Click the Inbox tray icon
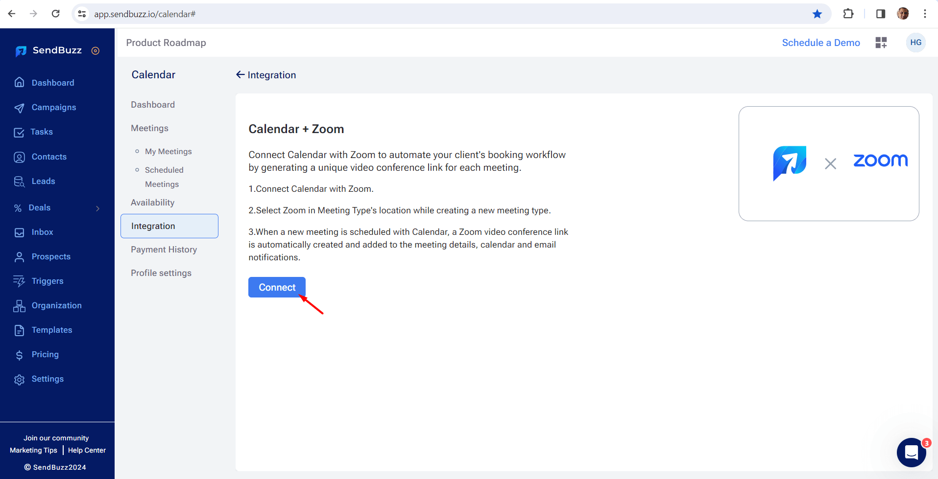Viewport: 938px width, 479px height. point(19,232)
